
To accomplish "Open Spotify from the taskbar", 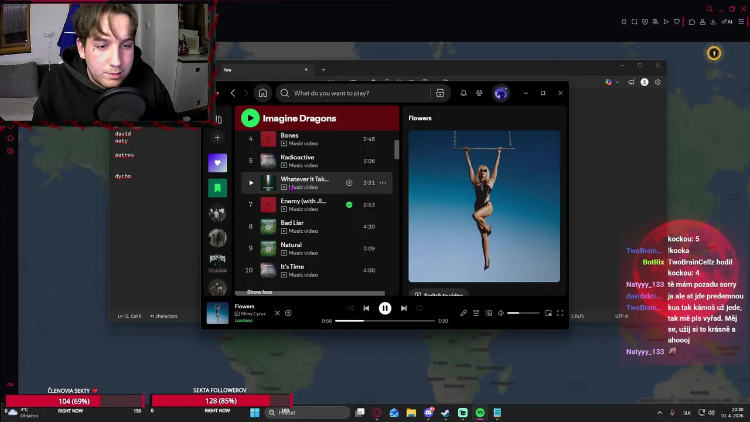I will (480, 413).
